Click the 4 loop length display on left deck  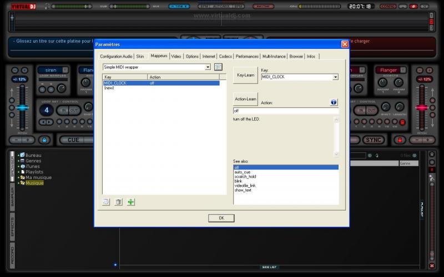47,110
